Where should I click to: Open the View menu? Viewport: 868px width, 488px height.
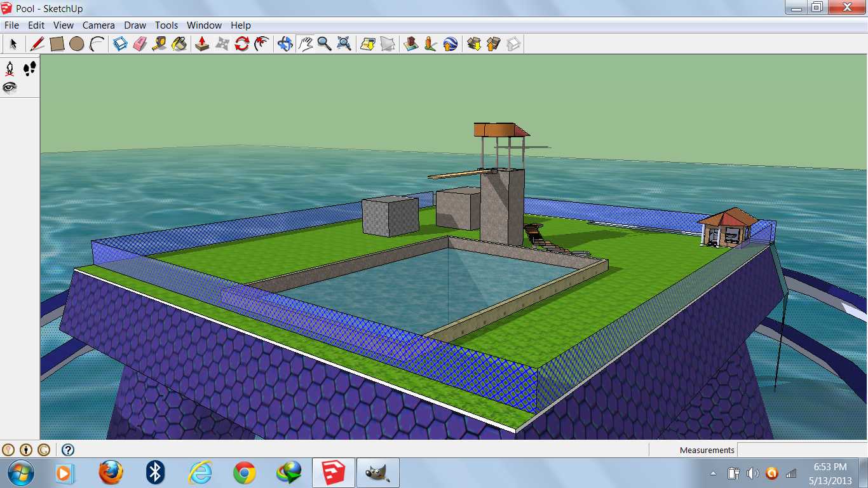(64, 25)
